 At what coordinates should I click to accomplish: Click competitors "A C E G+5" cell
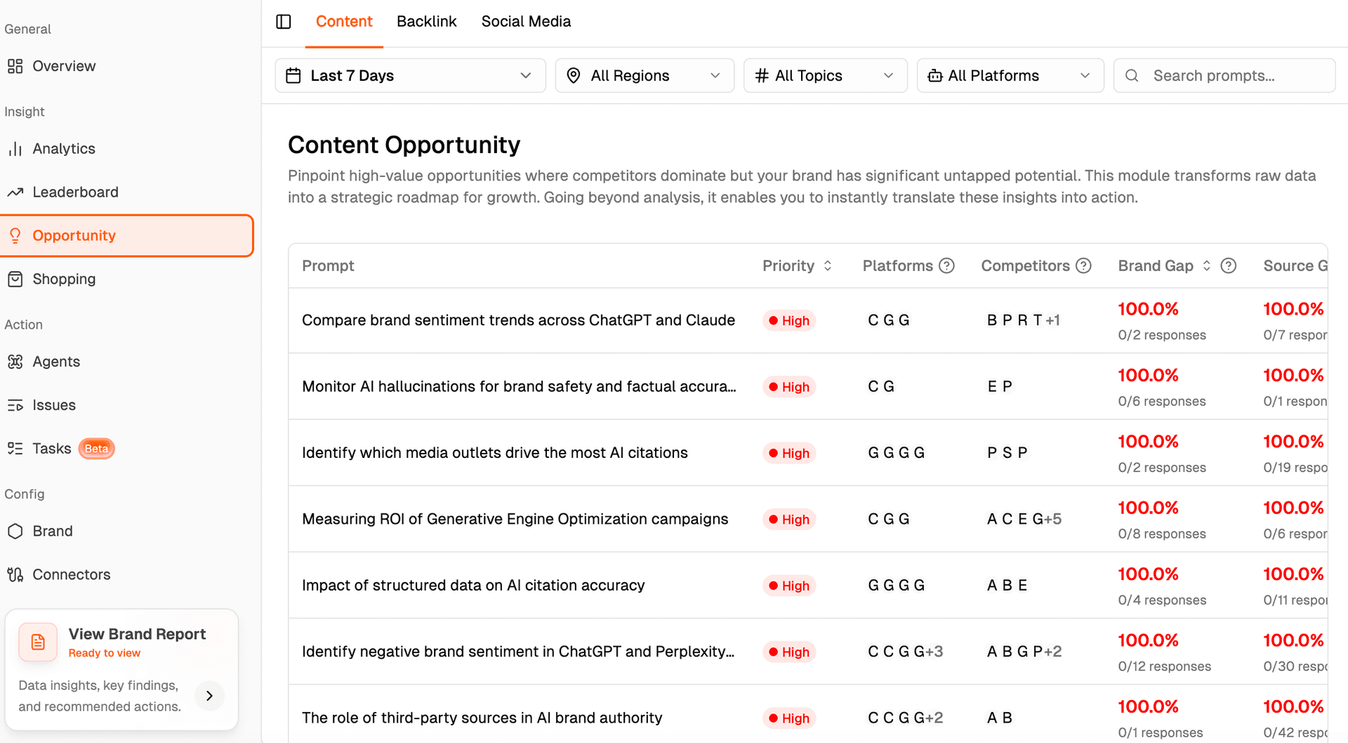(1024, 519)
